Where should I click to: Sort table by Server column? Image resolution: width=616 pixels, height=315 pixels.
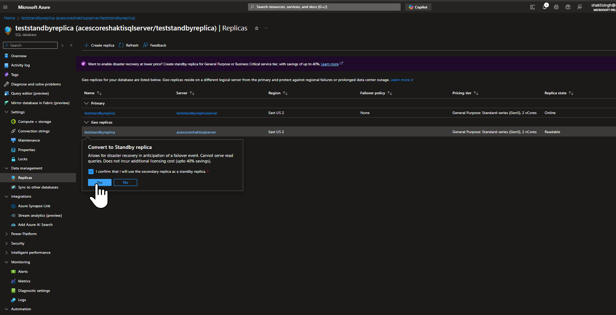click(x=185, y=93)
